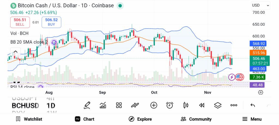Image resolution: width=279 pixels, height=125 pixels.
Task: Open the drawing tools pencil icon
Action: [87, 105]
